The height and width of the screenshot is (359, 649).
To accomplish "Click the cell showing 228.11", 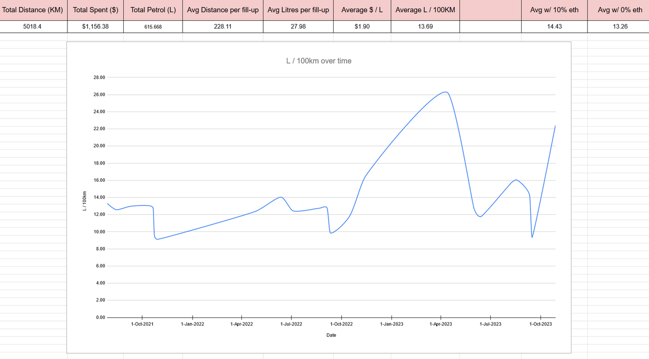I will click(x=223, y=27).
